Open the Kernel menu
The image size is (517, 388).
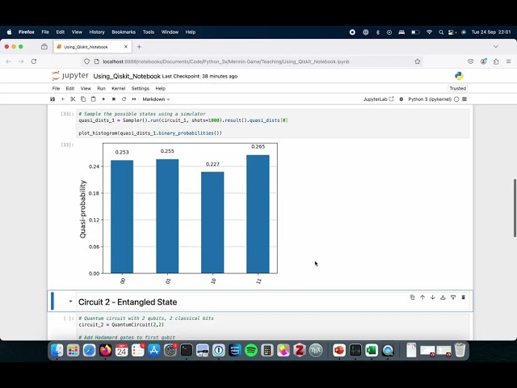(x=119, y=88)
